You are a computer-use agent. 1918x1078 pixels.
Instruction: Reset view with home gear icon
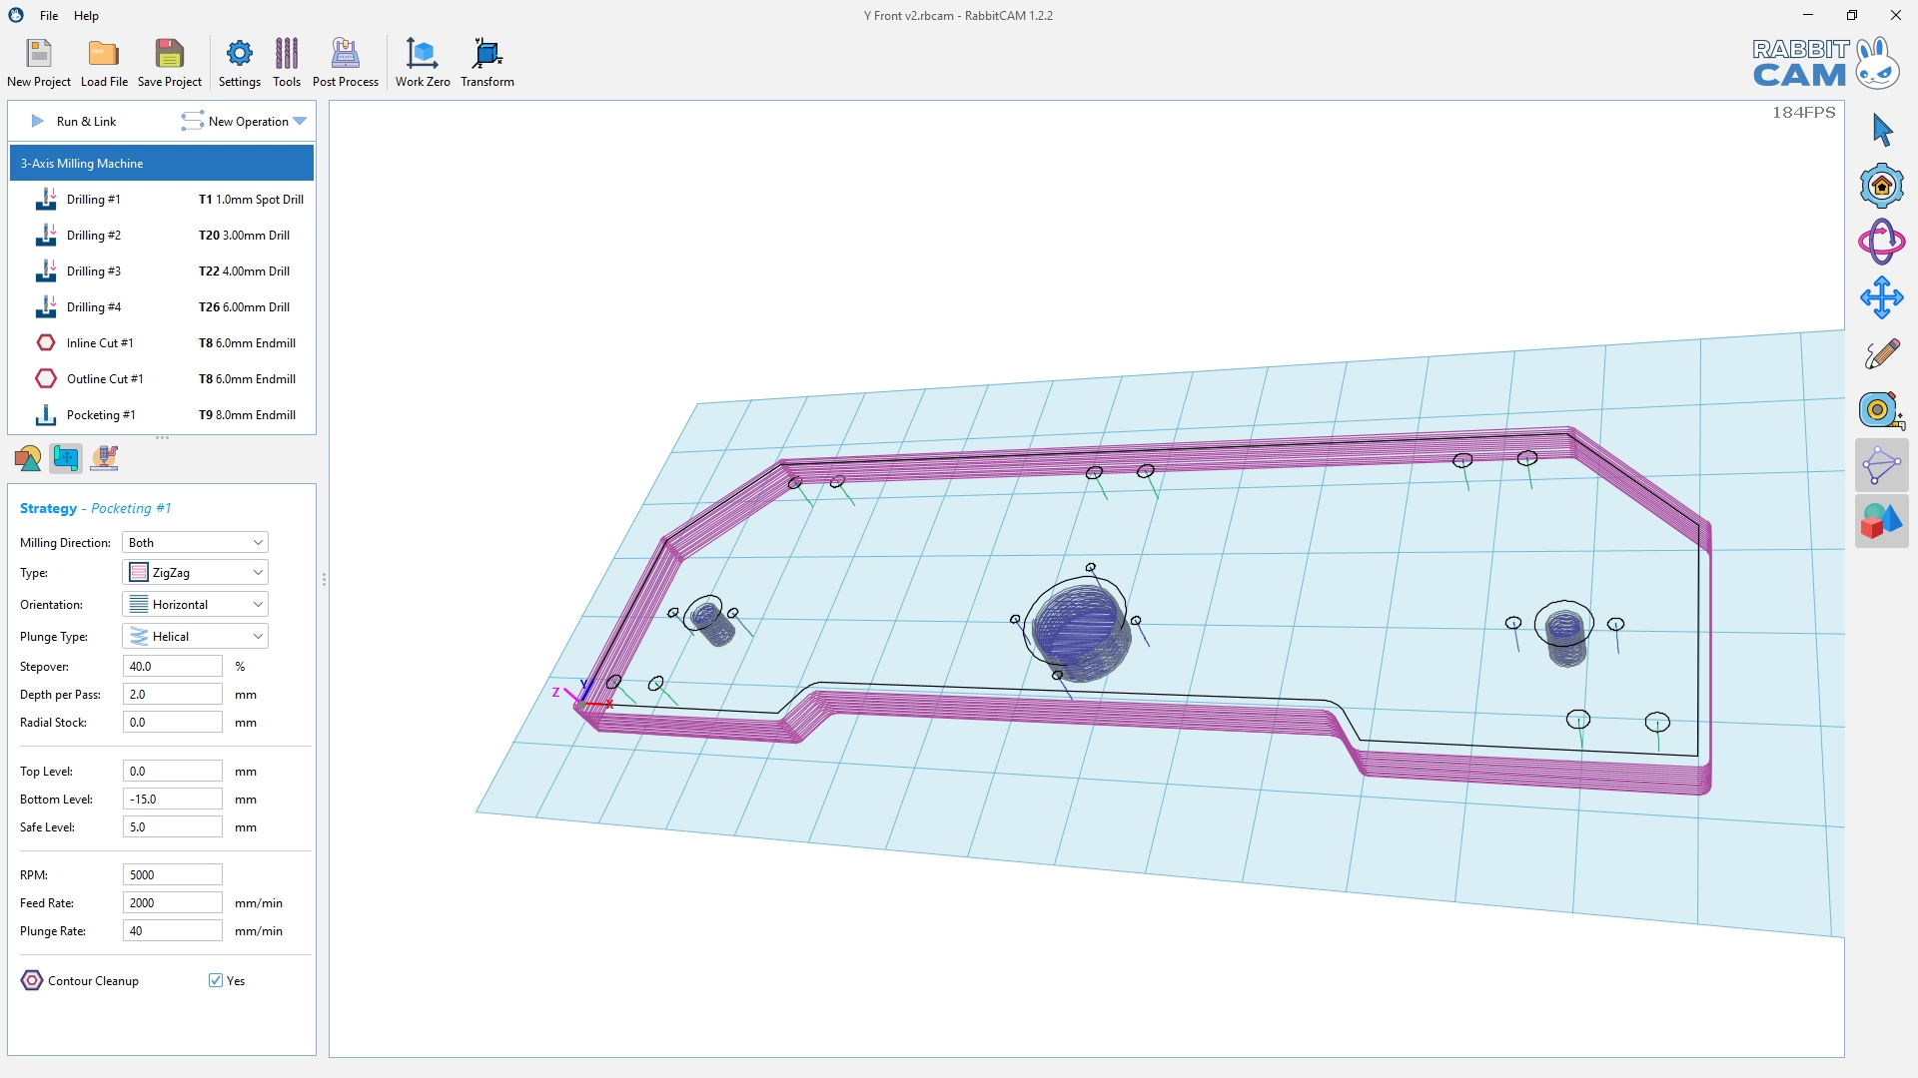pos(1881,186)
